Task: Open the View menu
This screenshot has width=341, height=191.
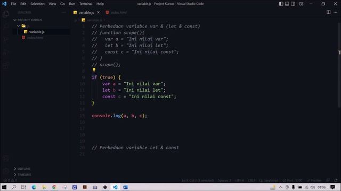Action: (x=52, y=4)
